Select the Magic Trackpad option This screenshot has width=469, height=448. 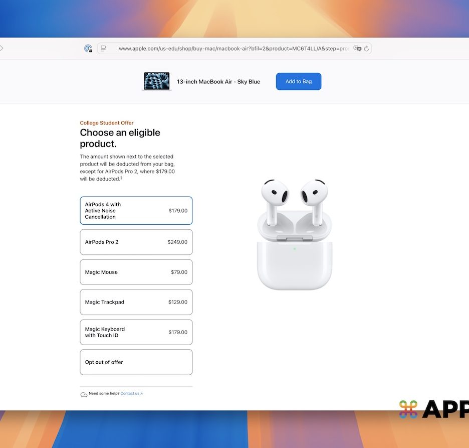tap(136, 302)
